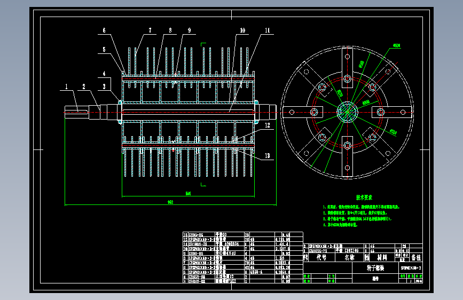Click part callout number 2

(x=84, y=86)
